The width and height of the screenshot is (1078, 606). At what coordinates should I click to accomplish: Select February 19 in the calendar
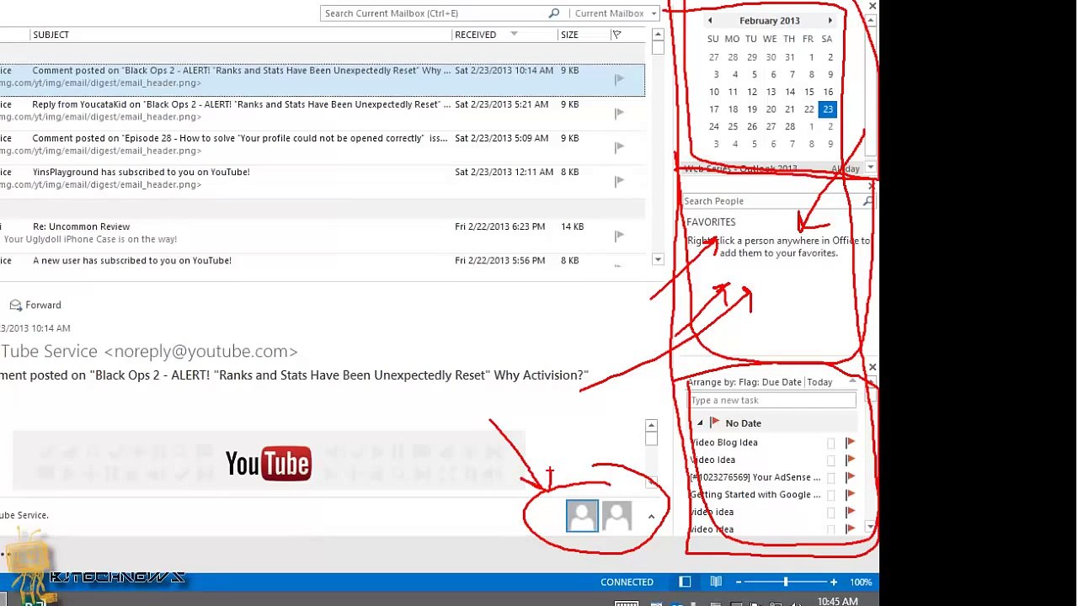[x=751, y=109]
